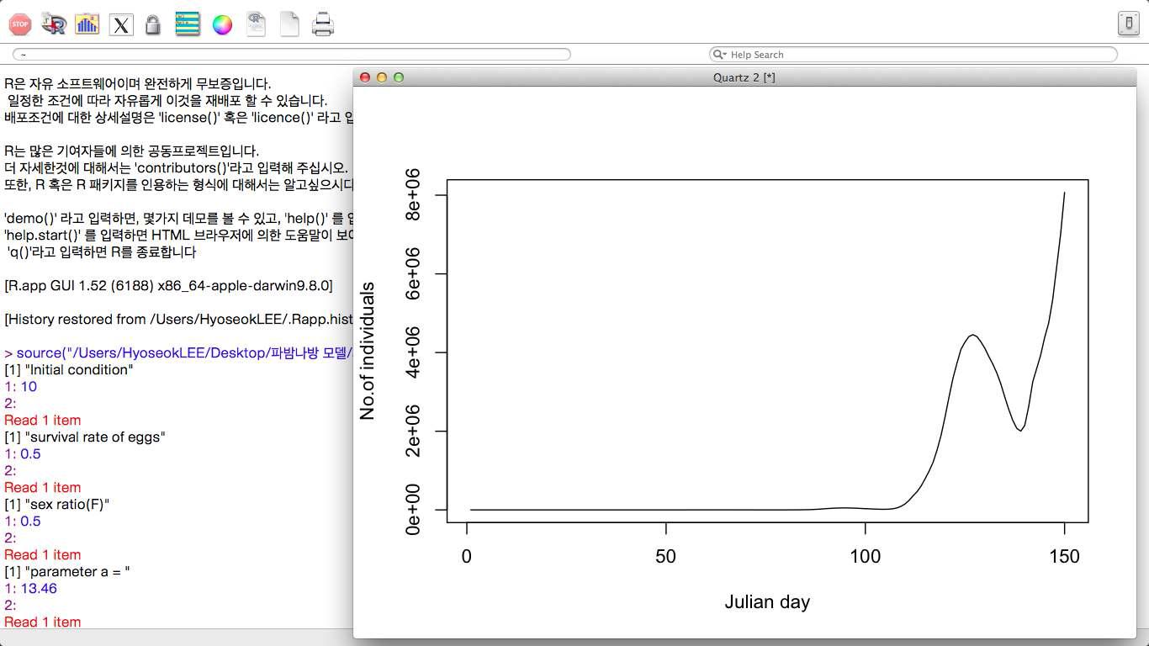Click the x-axis tick label 50
This screenshot has height=646, width=1149.
click(x=666, y=556)
